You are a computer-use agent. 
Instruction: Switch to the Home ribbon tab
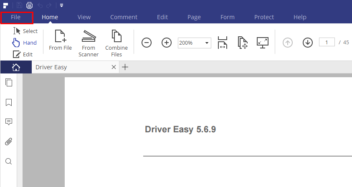click(50, 17)
